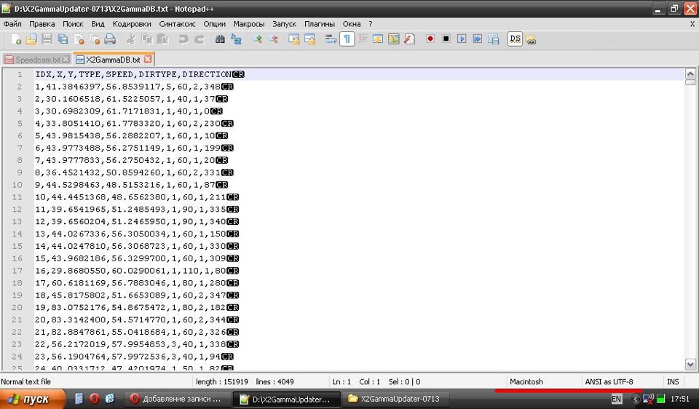Toggle Show All Characters pilcrow button
The height and width of the screenshot is (409, 699).
(x=347, y=39)
